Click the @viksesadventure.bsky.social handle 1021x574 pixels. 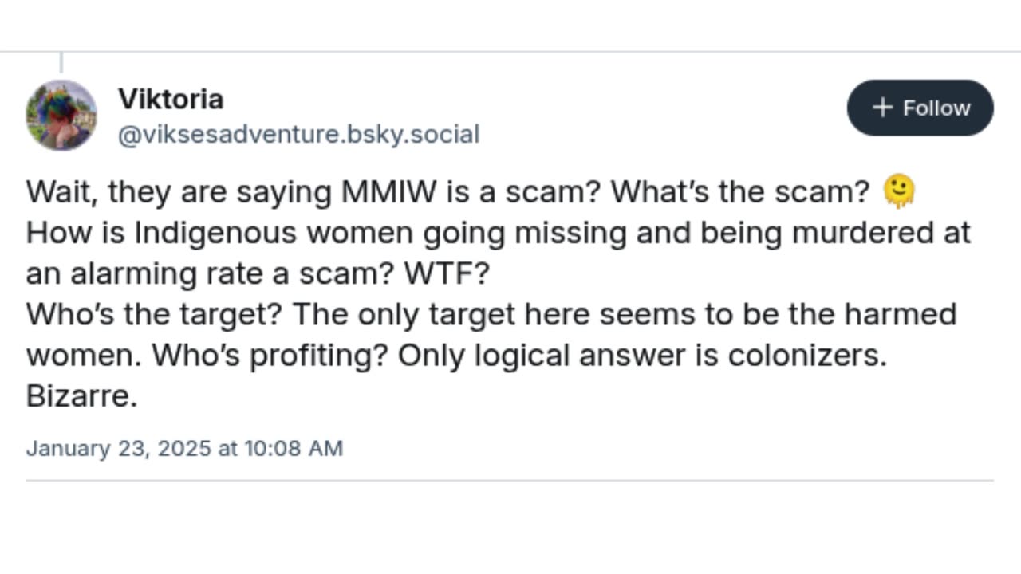click(298, 135)
